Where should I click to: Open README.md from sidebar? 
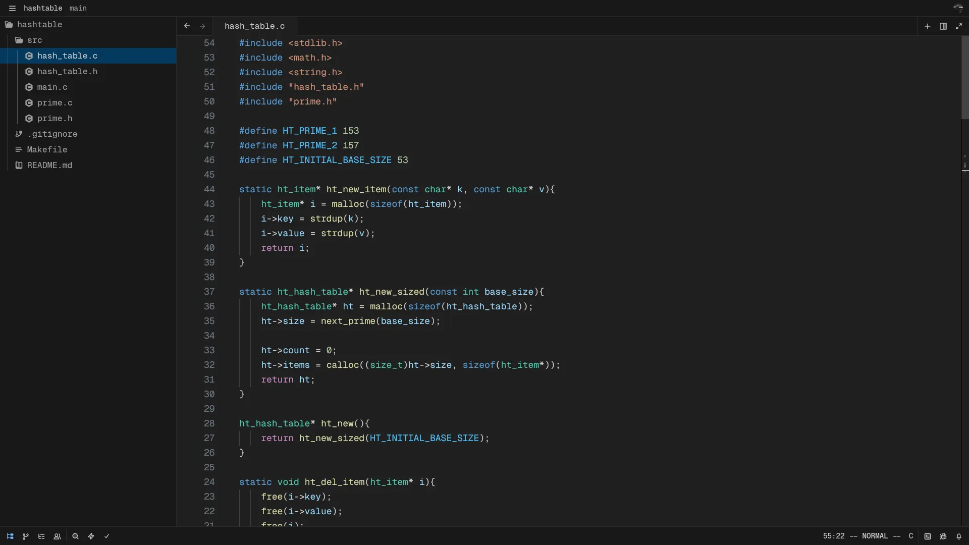pyautogui.click(x=49, y=165)
